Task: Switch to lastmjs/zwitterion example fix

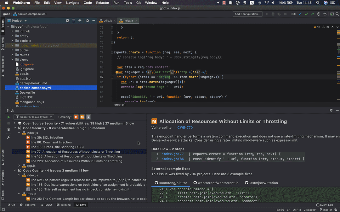Action: [x=261, y=183]
